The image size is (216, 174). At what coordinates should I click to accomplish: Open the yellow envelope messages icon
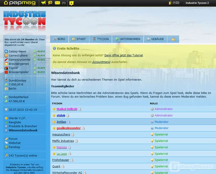57,3
